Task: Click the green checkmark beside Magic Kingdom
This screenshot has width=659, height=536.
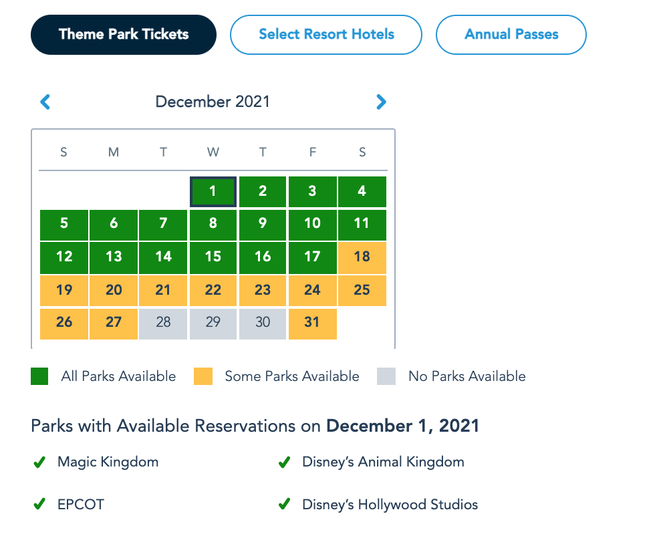Action: click(39, 462)
